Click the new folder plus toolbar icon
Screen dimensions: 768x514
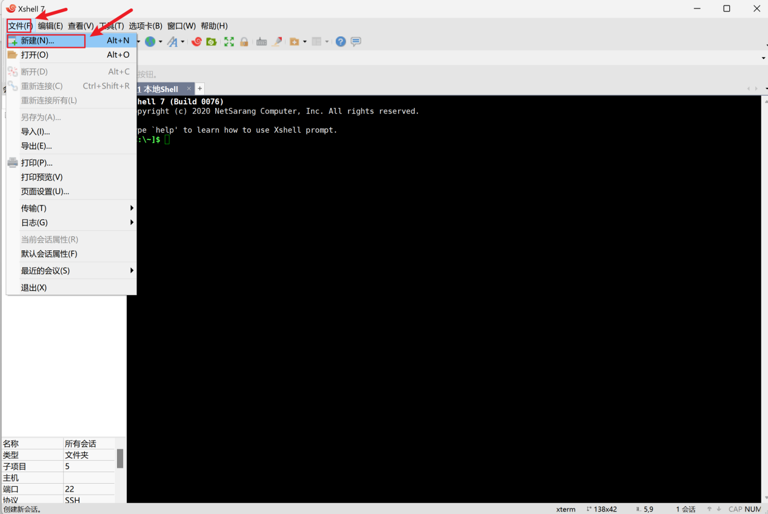pos(295,41)
